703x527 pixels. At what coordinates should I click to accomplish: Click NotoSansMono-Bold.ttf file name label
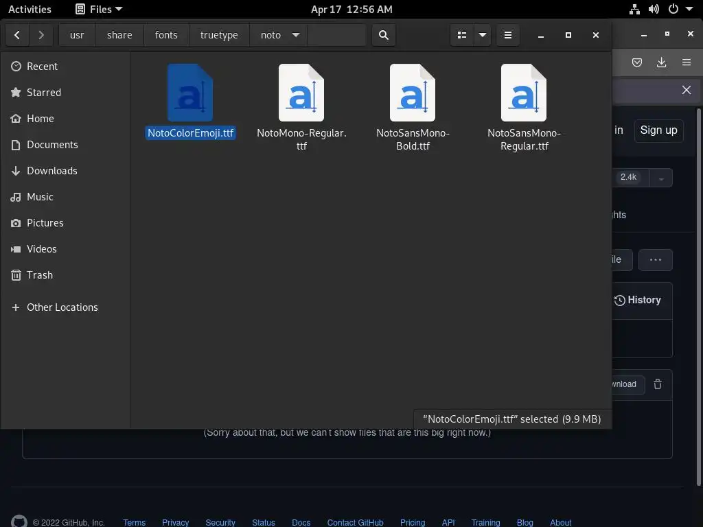point(413,139)
